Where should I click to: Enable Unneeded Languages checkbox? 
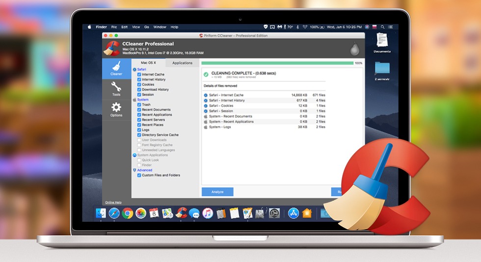tap(139, 150)
